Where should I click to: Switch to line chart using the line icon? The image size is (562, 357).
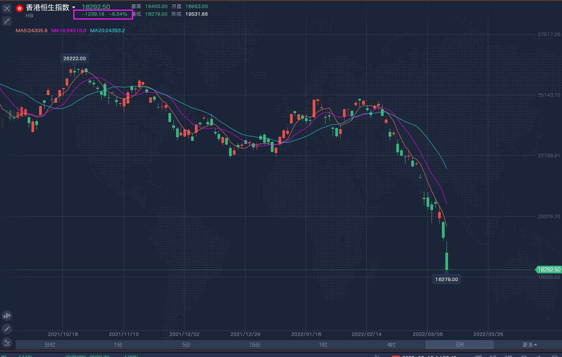[7, 342]
